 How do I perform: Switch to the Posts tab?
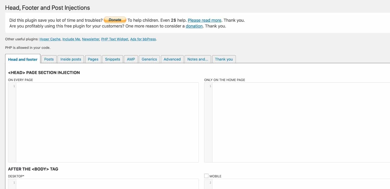click(x=49, y=59)
